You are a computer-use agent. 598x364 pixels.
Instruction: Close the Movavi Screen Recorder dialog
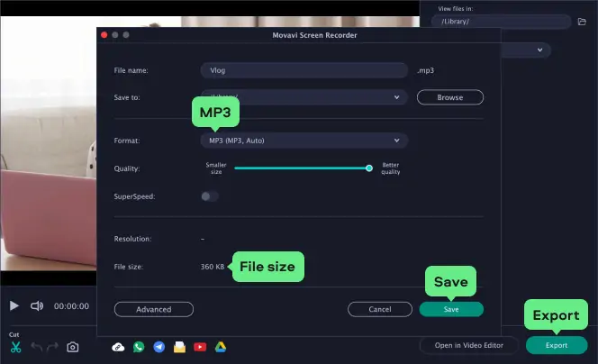104,35
